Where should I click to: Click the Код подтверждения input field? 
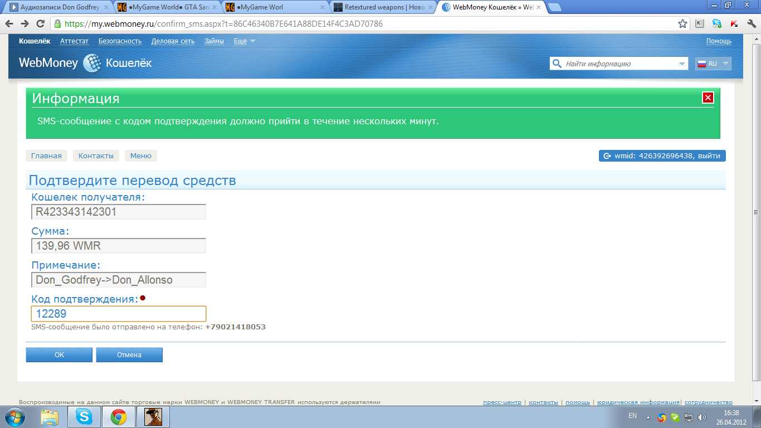coord(119,314)
